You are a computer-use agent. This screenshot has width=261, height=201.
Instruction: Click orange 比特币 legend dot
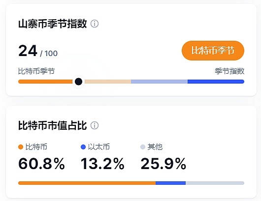(x=21, y=147)
